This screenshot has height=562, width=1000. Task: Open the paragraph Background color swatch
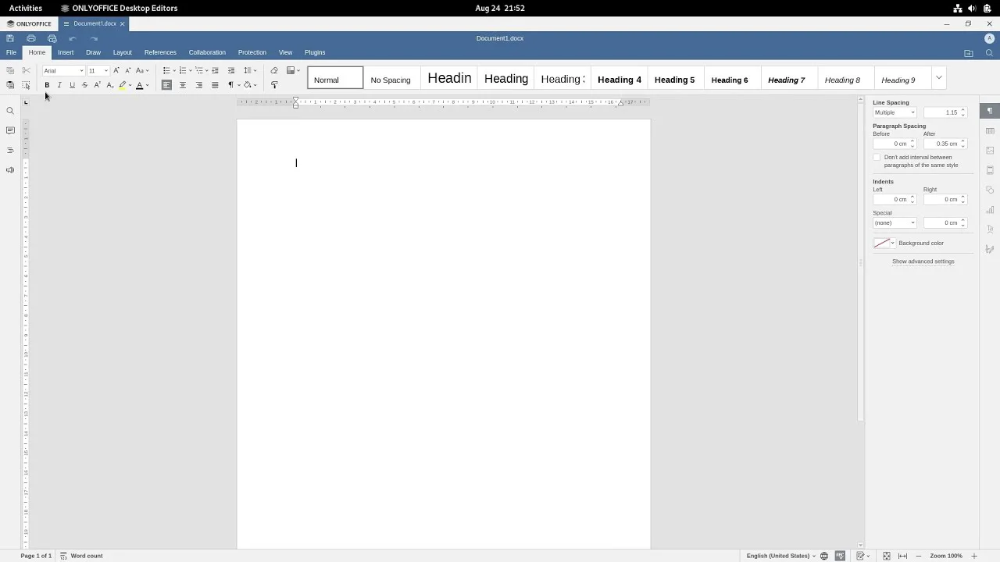point(882,244)
